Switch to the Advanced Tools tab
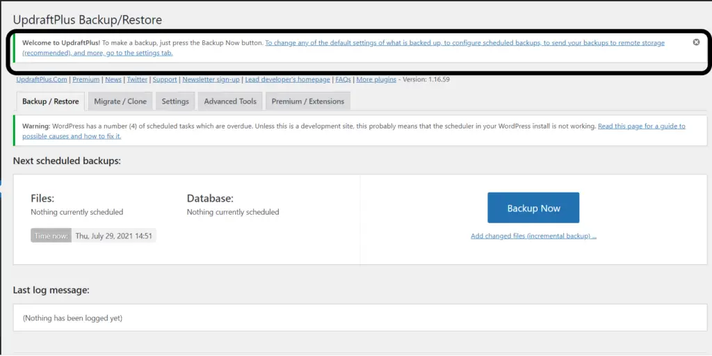The image size is (712, 356). pos(230,102)
